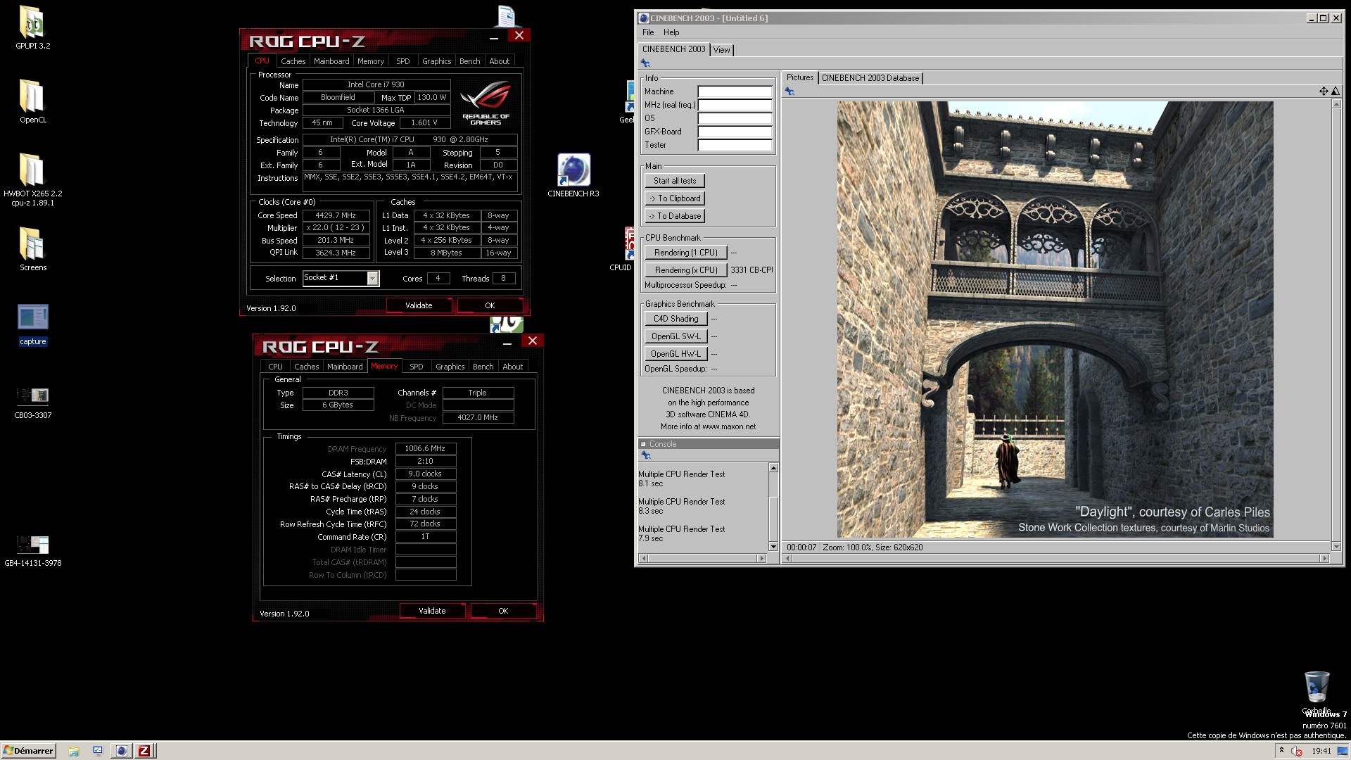Click picture viewer vertical scrollbar up arrow
Image resolution: width=1351 pixels, height=760 pixels.
tap(1336, 104)
